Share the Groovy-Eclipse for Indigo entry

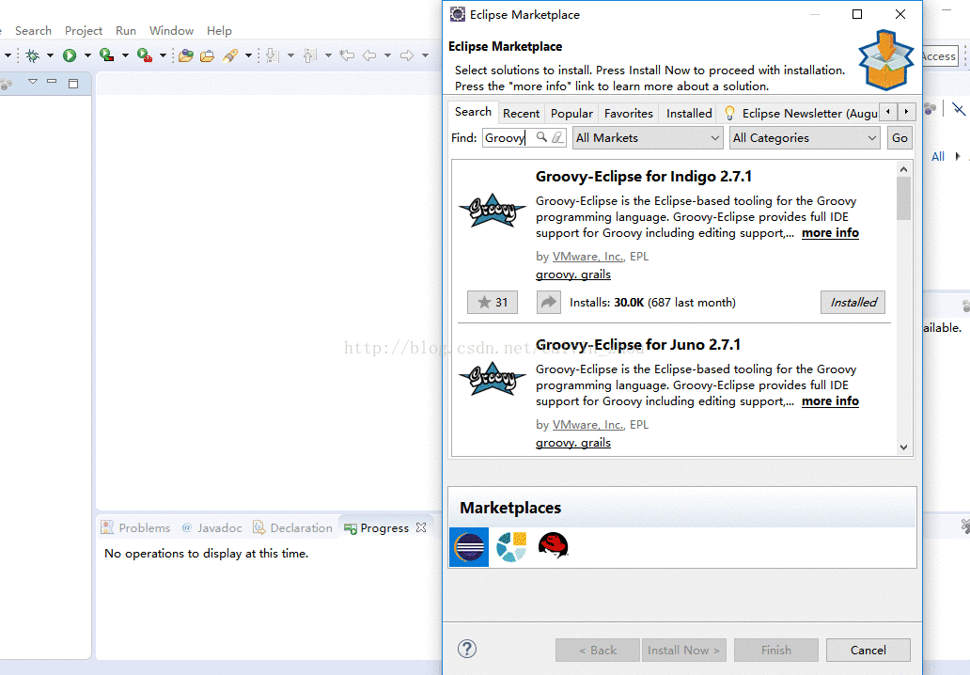pos(549,302)
